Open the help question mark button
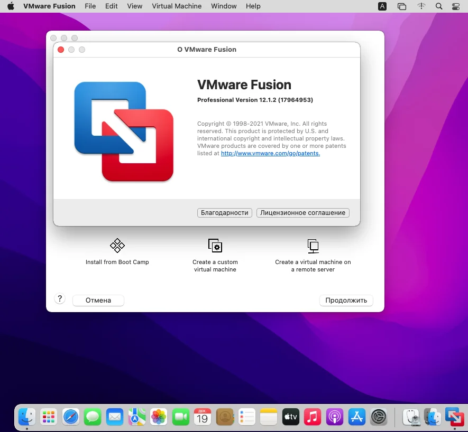The height and width of the screenshot is (432, 468). pos(60,299)
